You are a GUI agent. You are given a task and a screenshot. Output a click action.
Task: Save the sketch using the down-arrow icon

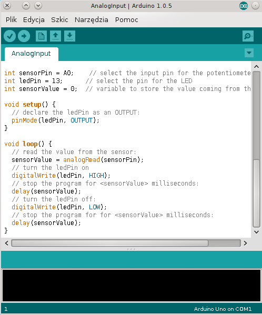69,36
